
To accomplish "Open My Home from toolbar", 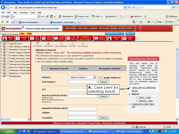I will (x=35, y=38).
